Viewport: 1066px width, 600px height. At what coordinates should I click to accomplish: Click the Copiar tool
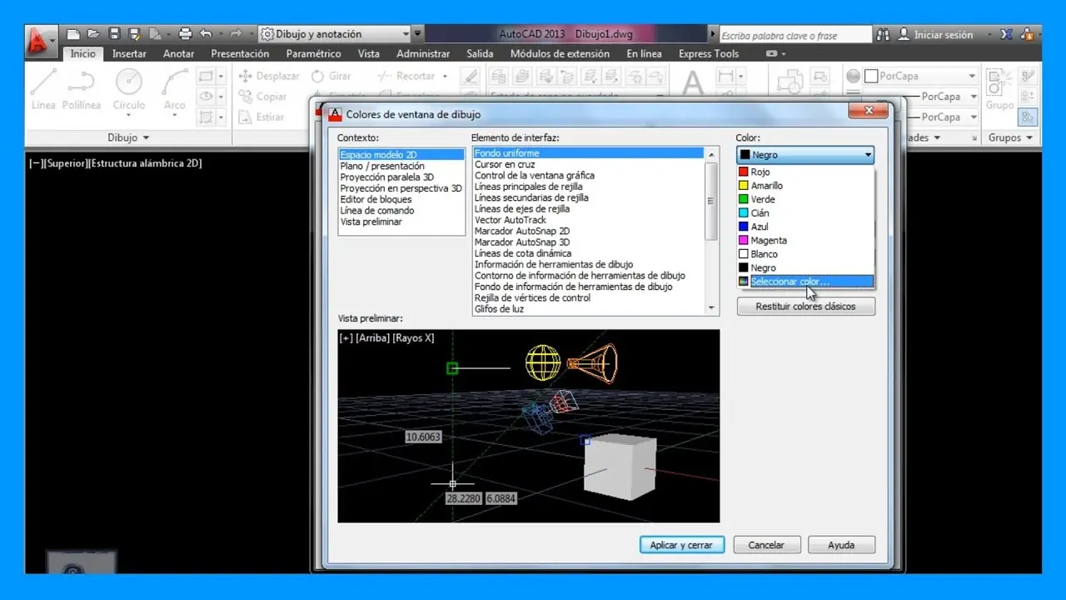point(263,97)
